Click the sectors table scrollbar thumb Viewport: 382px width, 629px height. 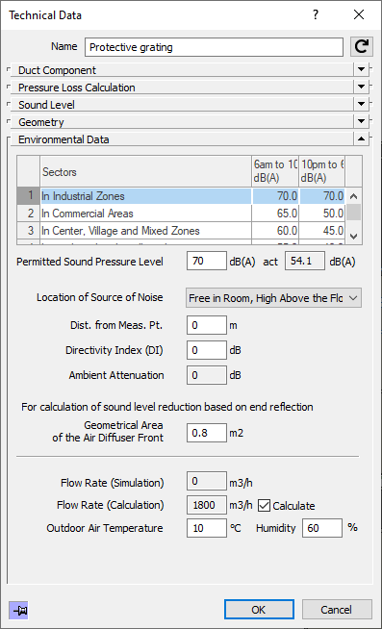353,212
